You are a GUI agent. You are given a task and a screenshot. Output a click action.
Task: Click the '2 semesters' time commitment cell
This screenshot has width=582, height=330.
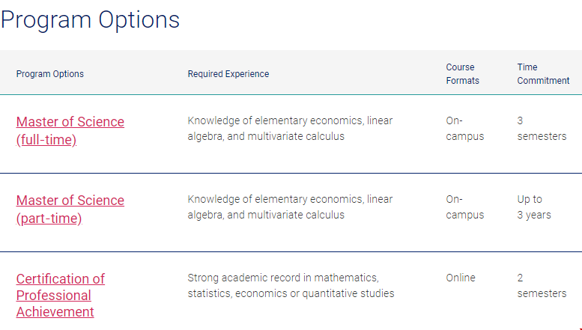(542, 286)
